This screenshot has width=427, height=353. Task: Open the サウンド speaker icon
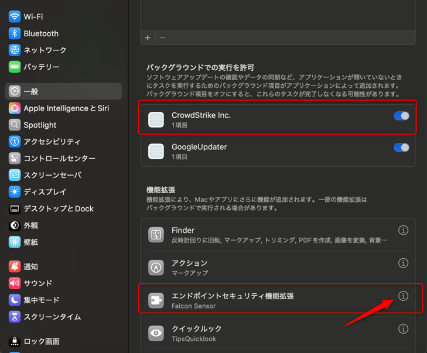[x=15, y=283]
